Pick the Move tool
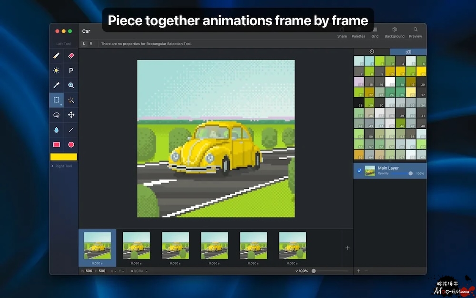The width and height of the screenshot is (476, 298). coord(71,115)
